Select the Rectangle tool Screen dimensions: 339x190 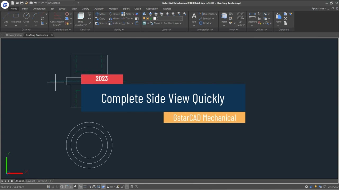coord(16,18)
